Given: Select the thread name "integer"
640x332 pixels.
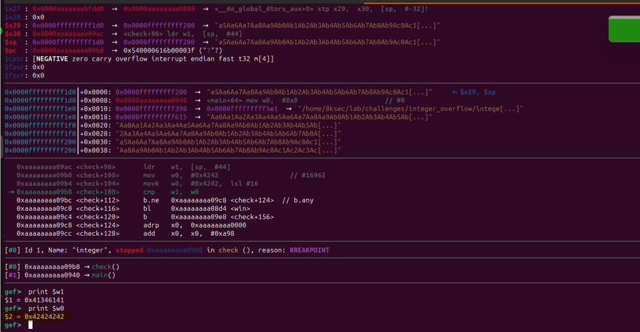Looking at the screenshot, I should (92, 250).
